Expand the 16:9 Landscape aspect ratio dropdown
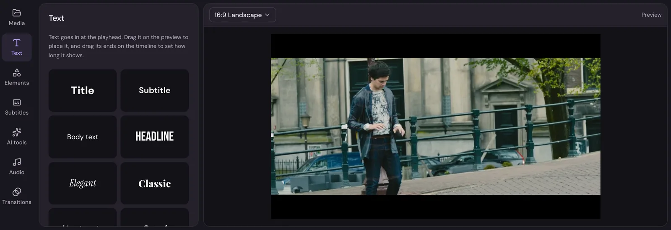Image resolution: width=671 pixels, height=230 pixels. pyautogui.click(x=242, y=15)
